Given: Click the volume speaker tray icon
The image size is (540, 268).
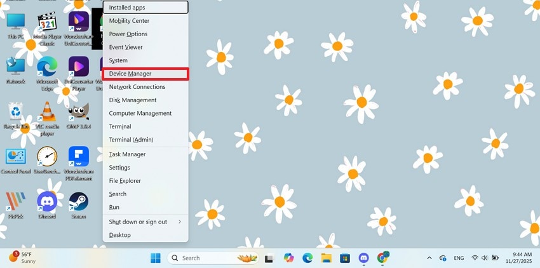Looking at the screenshot, I should (485, 258).
